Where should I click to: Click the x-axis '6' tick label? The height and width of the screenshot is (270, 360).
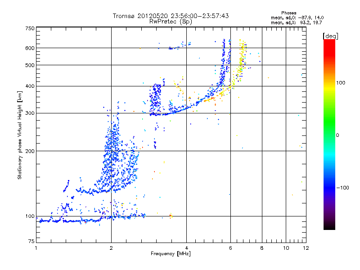pyautogui.click(x=230, y=248)
